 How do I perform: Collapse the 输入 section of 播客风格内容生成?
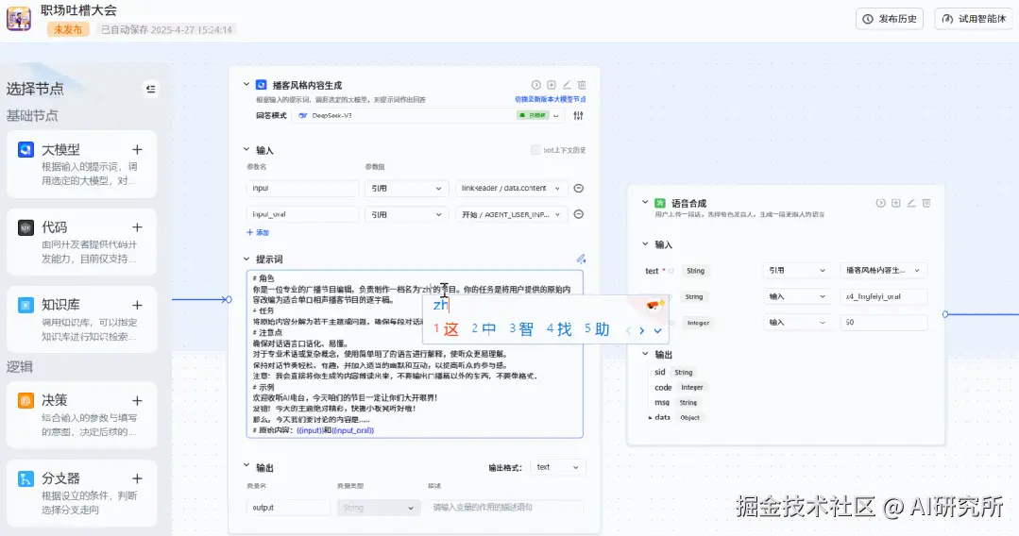click(246, 149)
